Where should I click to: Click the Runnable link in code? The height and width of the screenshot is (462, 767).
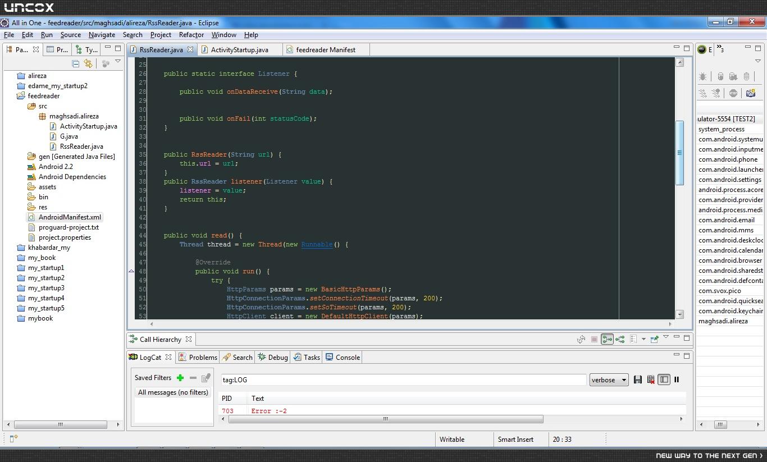(317, 244)
